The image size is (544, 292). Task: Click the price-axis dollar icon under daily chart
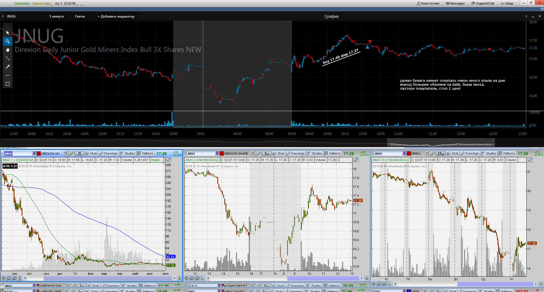pos(20,278)
